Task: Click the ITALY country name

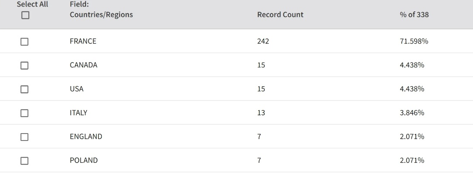Action: point(79,113)
